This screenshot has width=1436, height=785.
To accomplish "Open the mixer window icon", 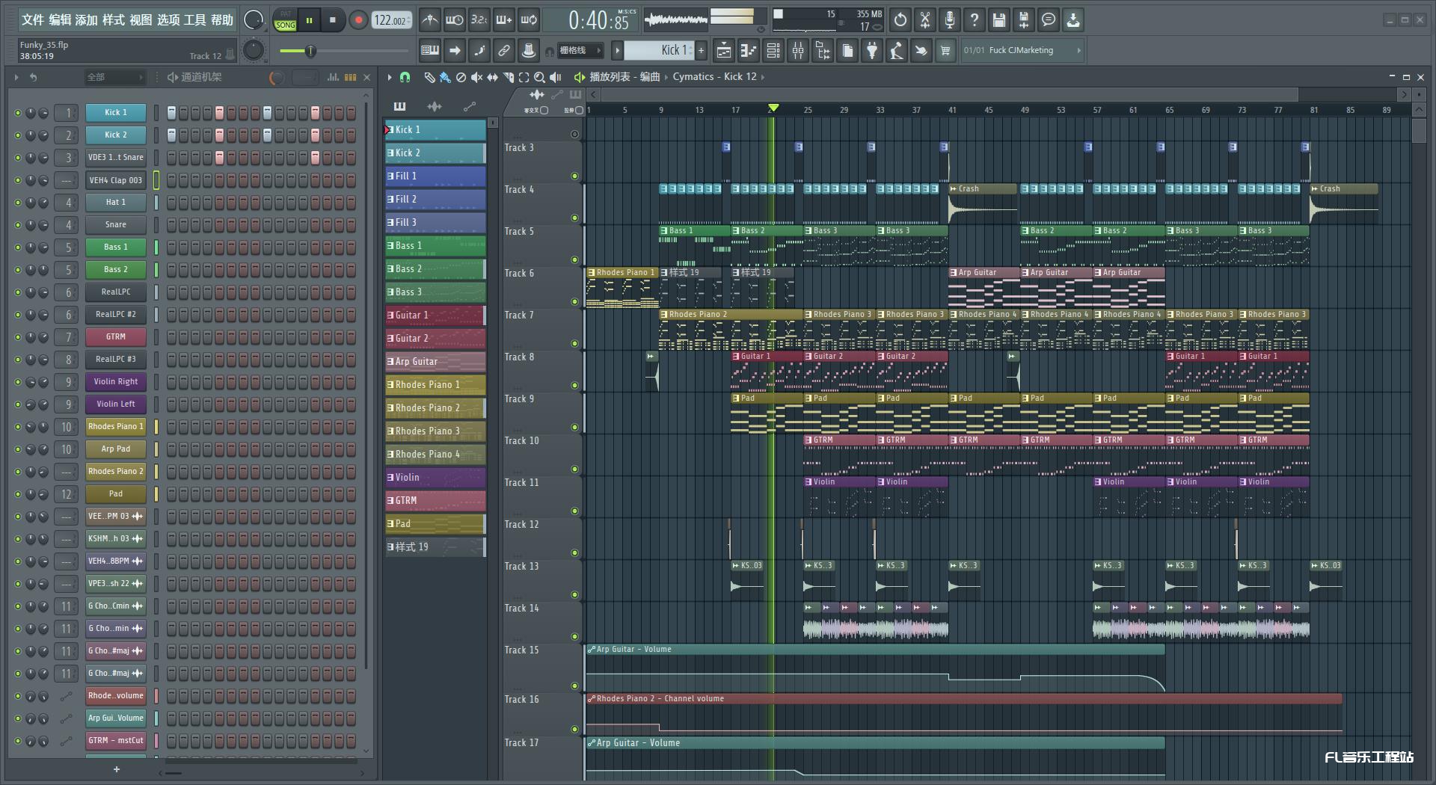I will pyautogui.click(x=798, y=51).
